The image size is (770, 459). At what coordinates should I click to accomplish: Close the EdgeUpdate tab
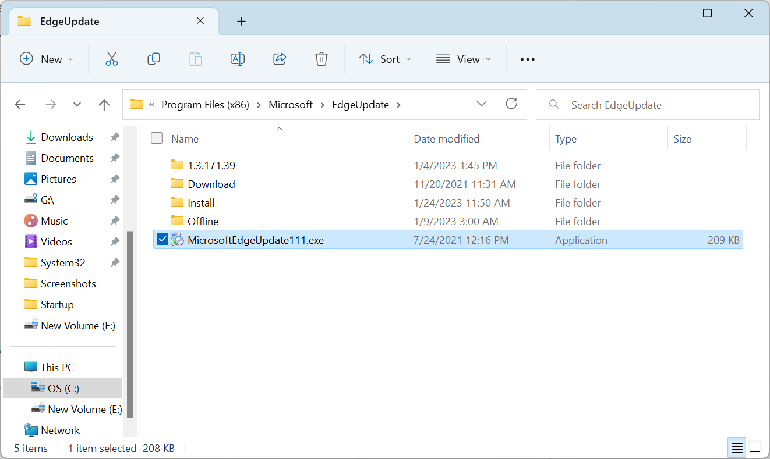click(x=200, y=21)
